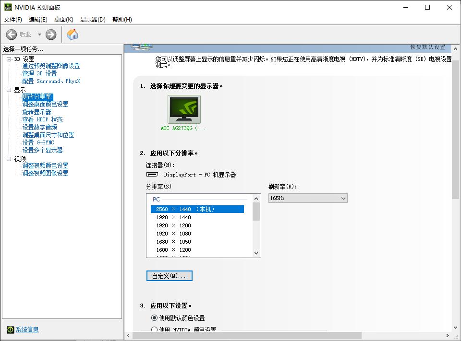The width and height of the screenshot is (461, 341).
Task: Click the system information icon at bottom left
Action: pyautogui.click(x=10, y=329)
